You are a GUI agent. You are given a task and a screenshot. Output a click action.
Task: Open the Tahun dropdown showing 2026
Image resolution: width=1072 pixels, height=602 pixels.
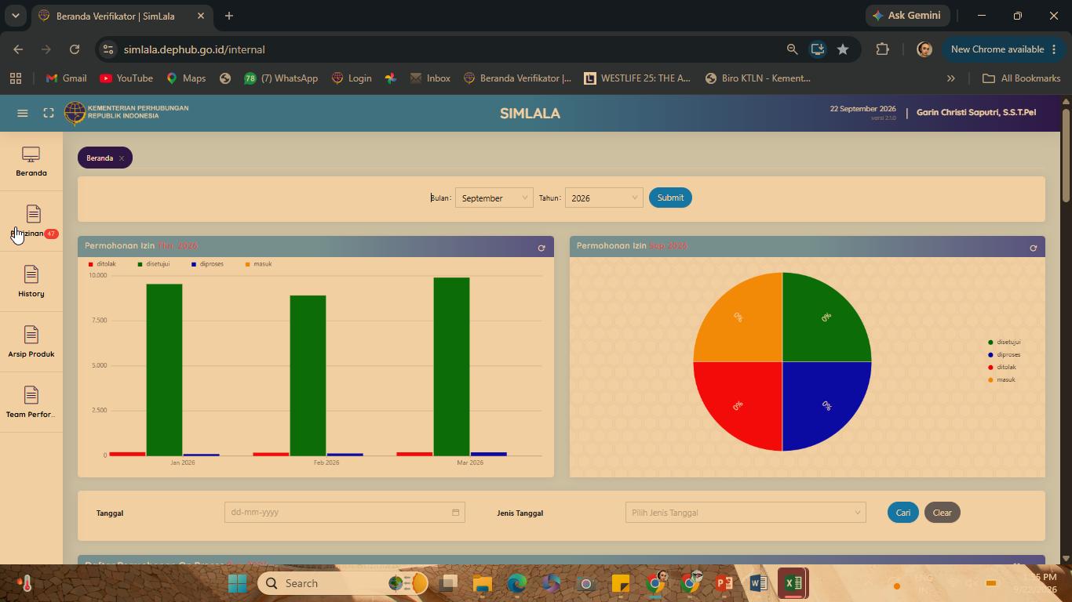pos(603,198)
